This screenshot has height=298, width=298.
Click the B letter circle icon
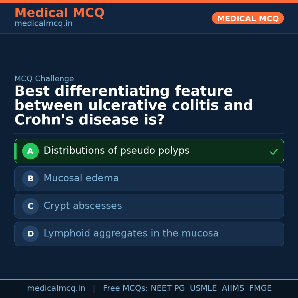coord(30,179)
